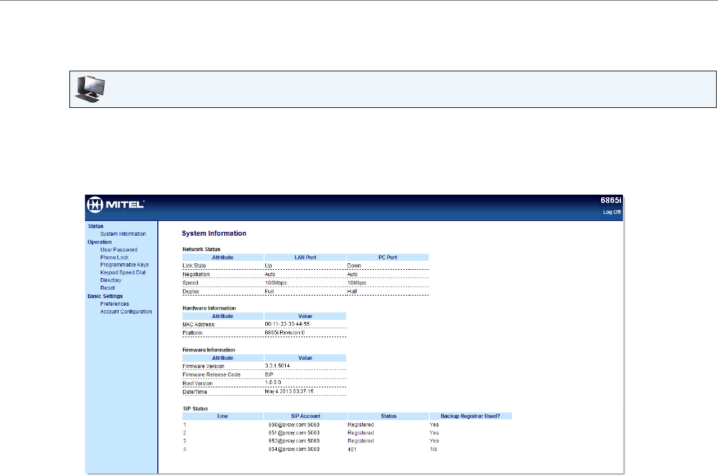
Task: Open the Directory page
Action: tap(111, 280)
